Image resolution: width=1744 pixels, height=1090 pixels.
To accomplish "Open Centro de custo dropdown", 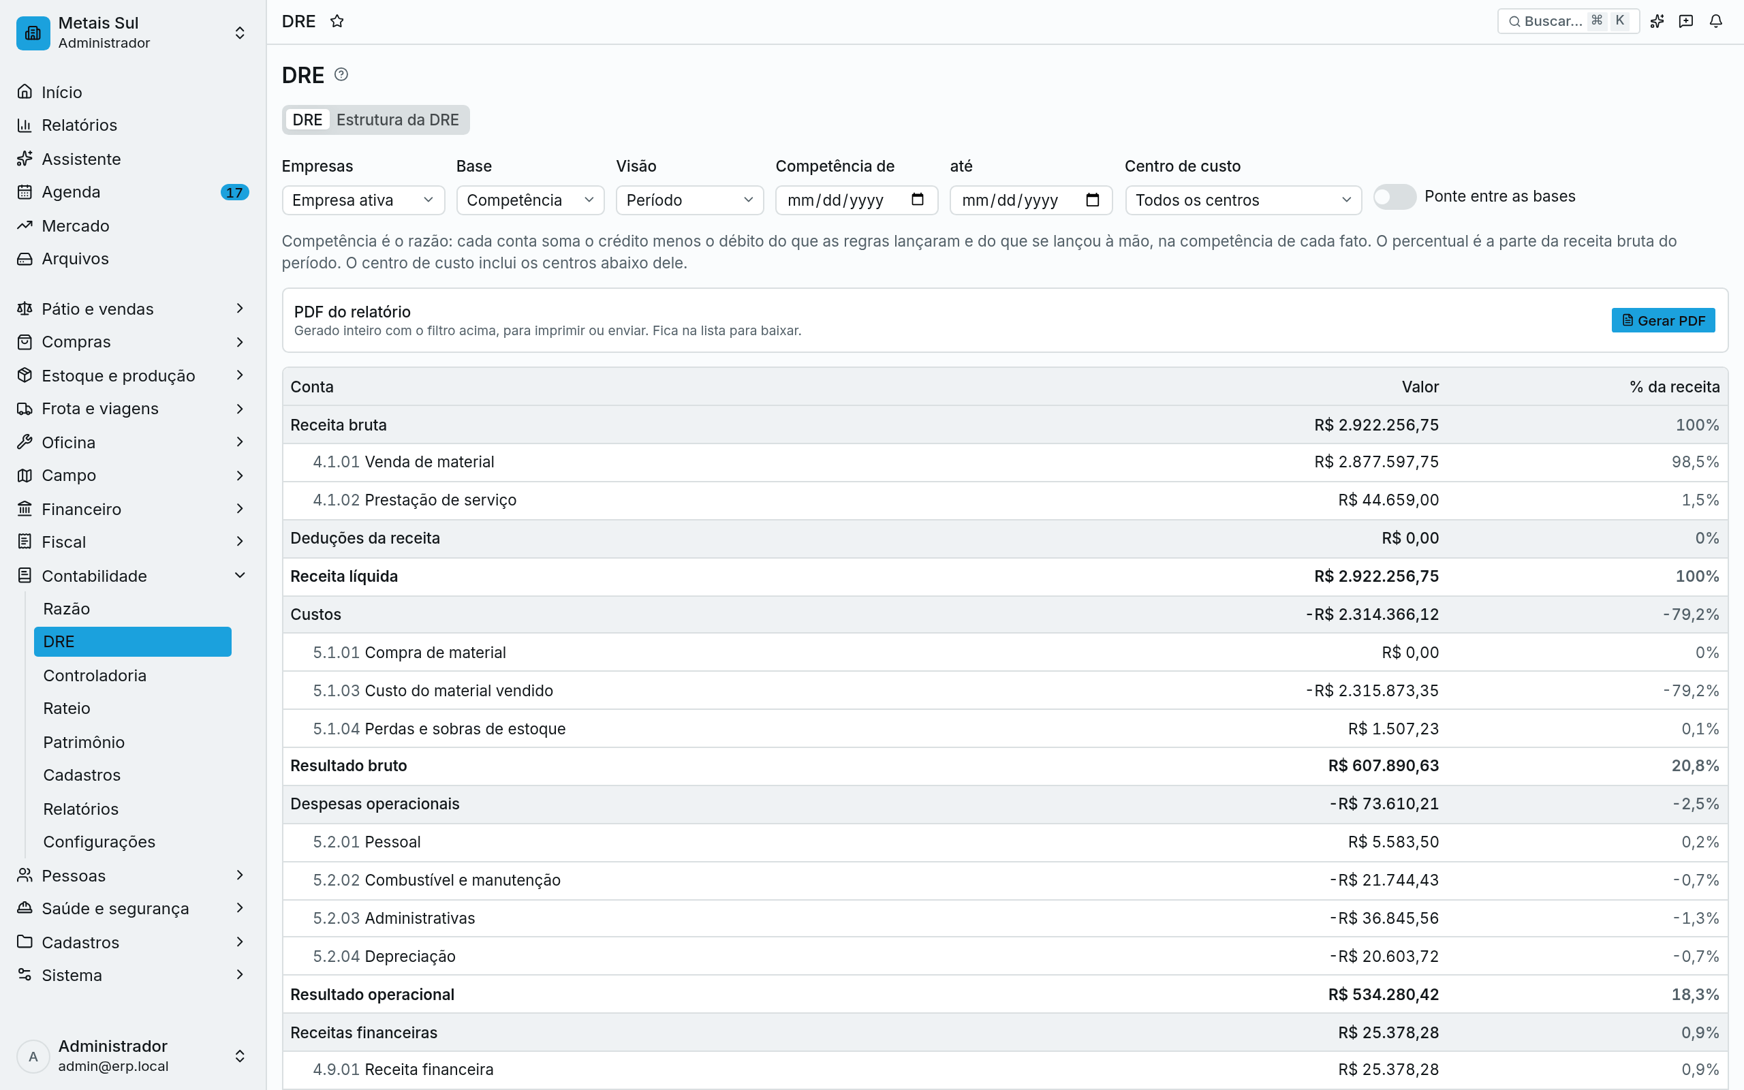I will point(1243,200).
